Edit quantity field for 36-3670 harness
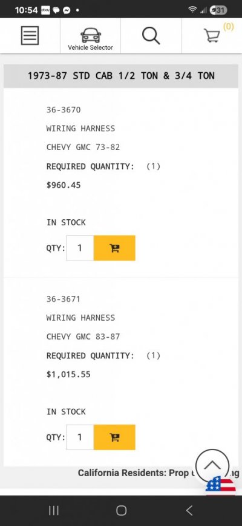 pyautogui.click(x=79, y=248)
